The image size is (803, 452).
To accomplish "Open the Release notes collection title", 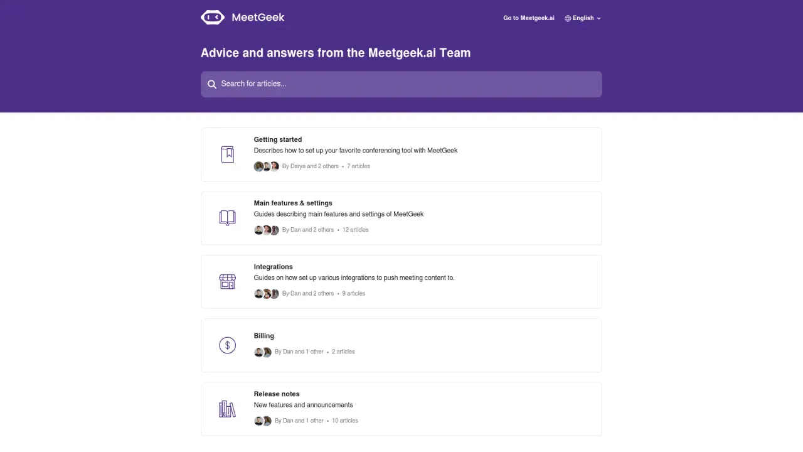I will point(277,394).
